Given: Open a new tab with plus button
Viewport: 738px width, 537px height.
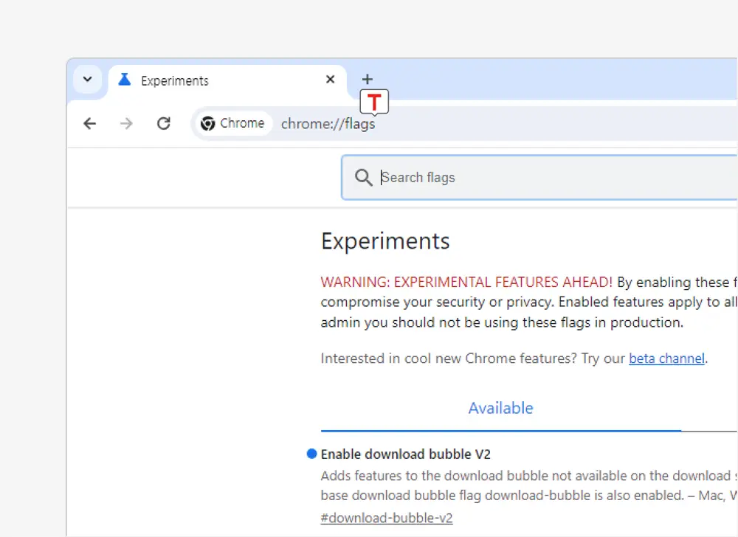Looking at the screenshot, I should tap(367, 80).
